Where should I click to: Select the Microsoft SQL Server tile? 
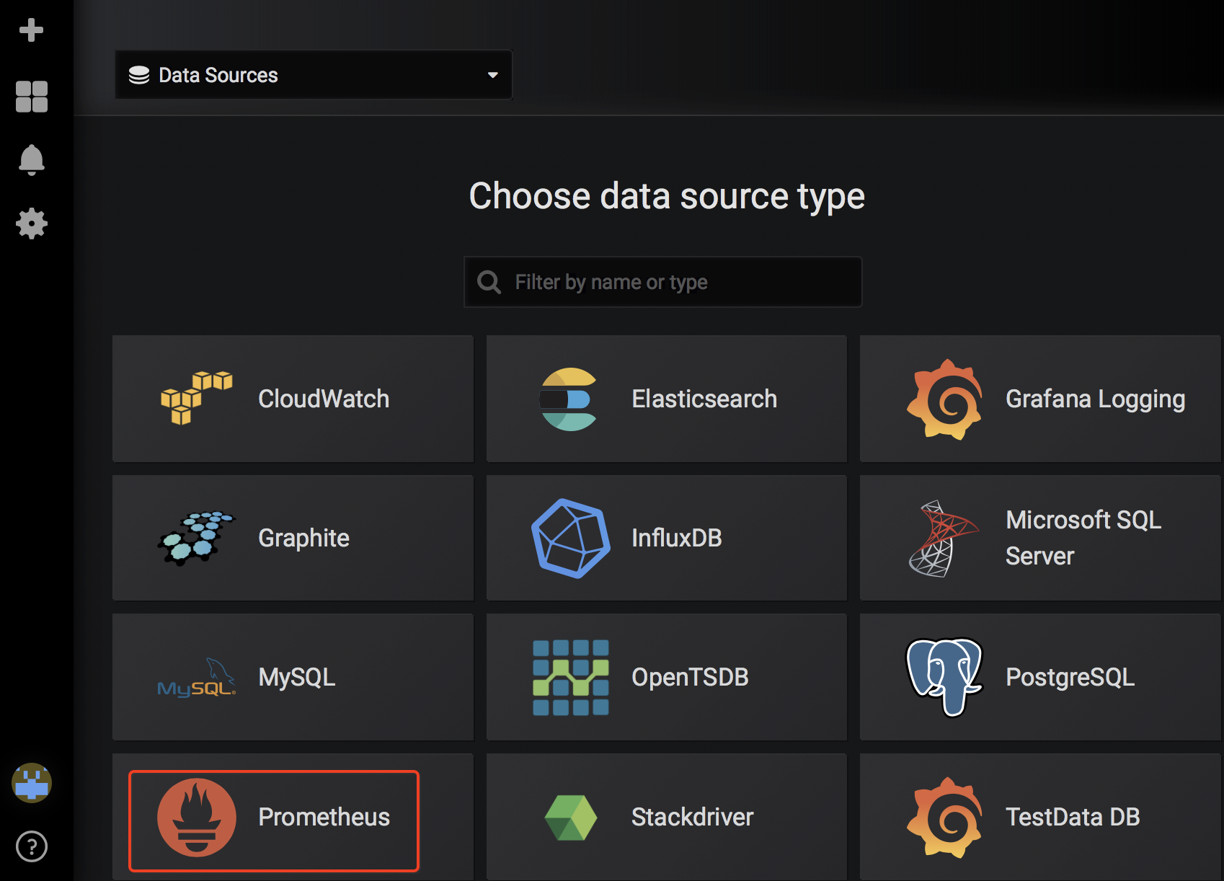(x=1039, y=537)
